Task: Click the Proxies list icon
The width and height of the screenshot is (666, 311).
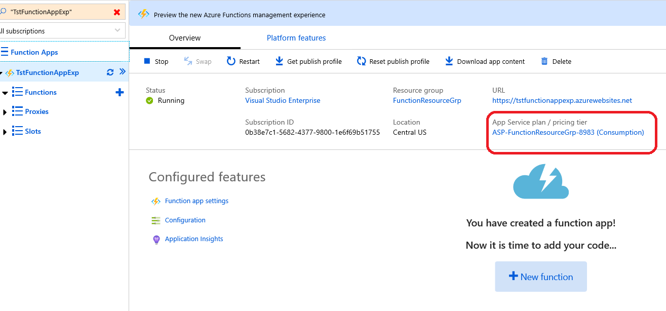Action: [17, 111]
